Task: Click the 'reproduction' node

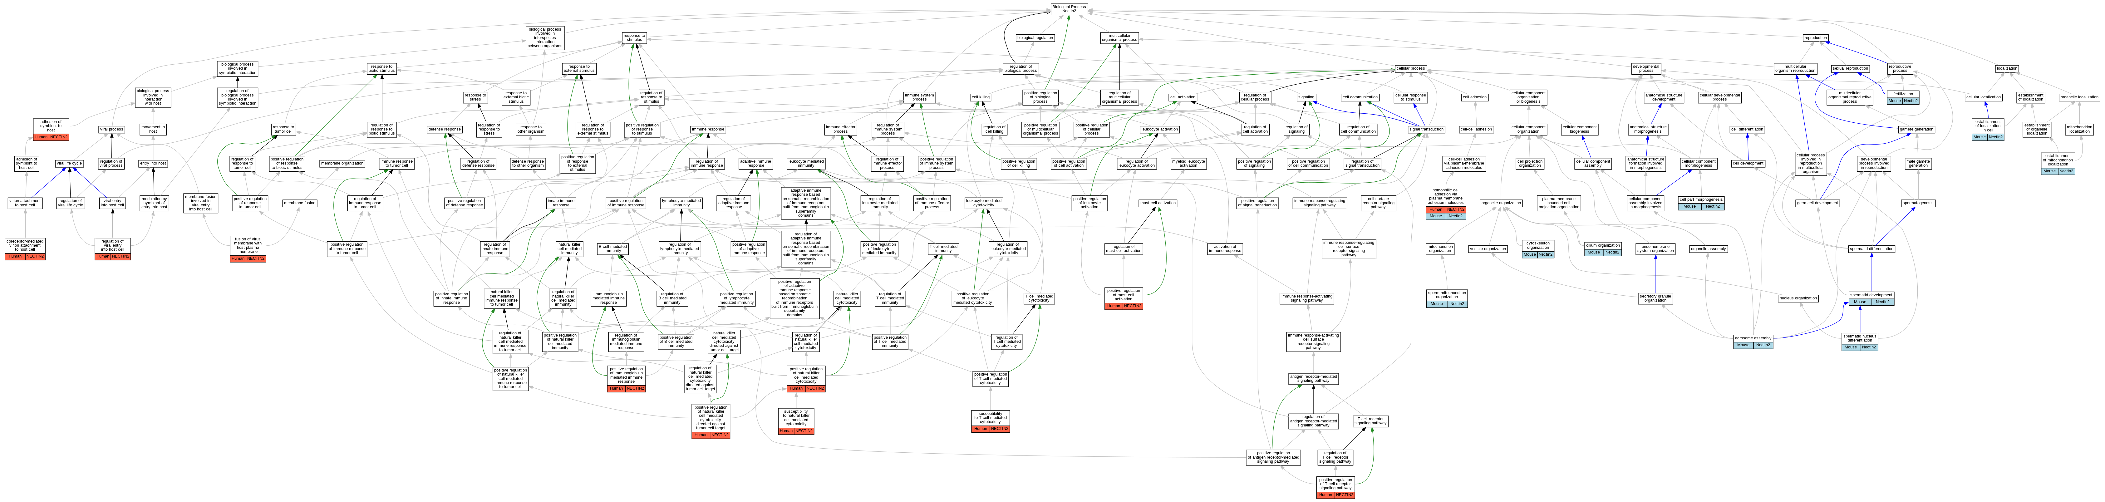Action: coord(1816,37)
